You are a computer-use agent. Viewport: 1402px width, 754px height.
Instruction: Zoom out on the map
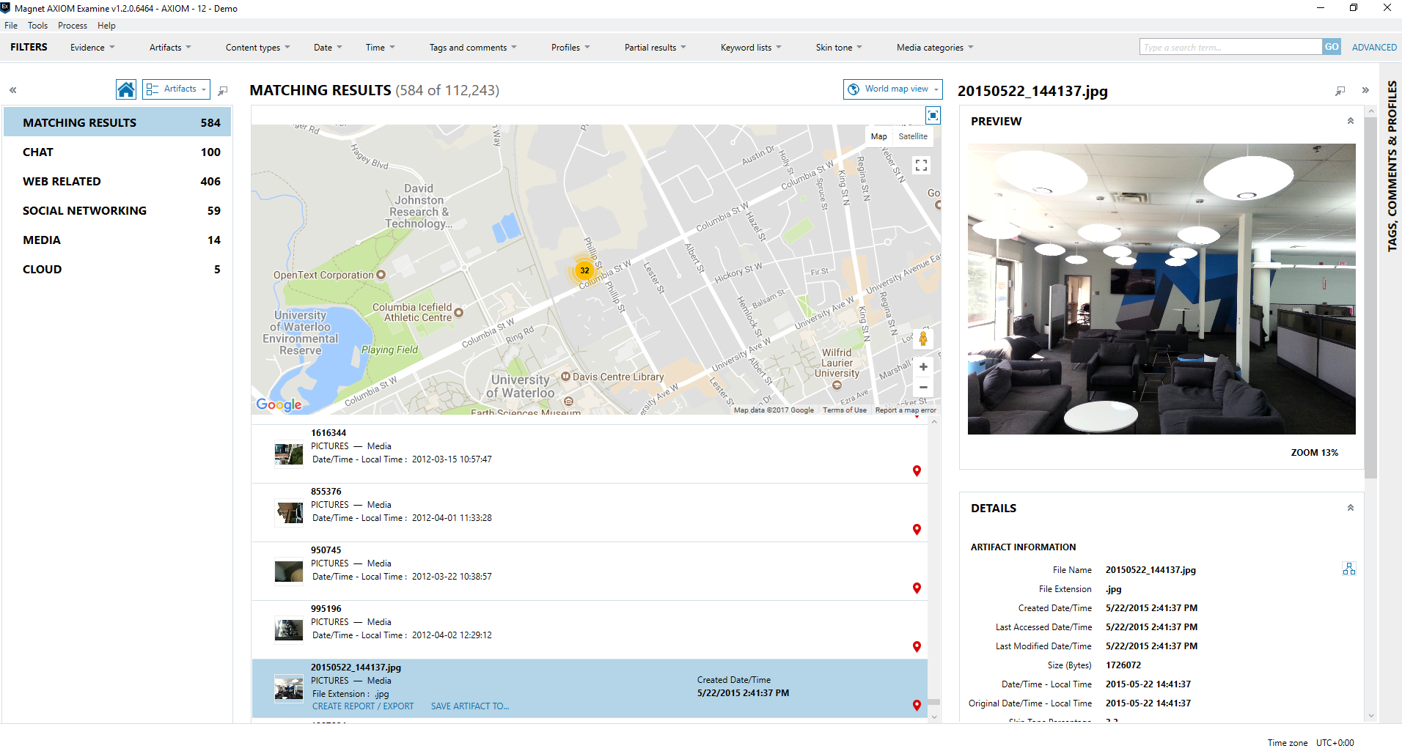click(x=923, y=388)
